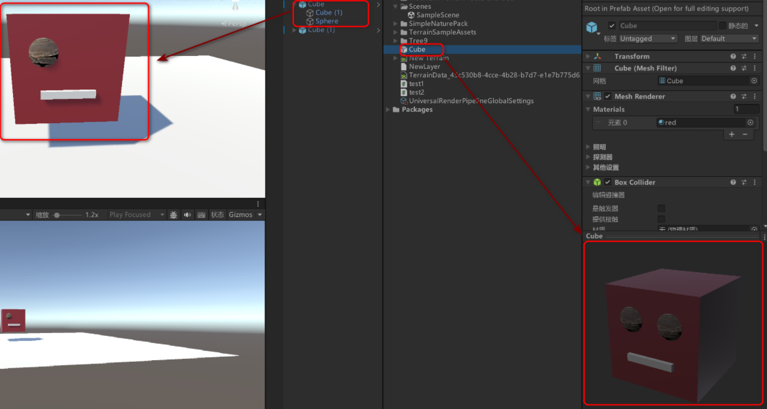Toggle the Cube object active checkbox
767x409 pixels.
(612, 25)
